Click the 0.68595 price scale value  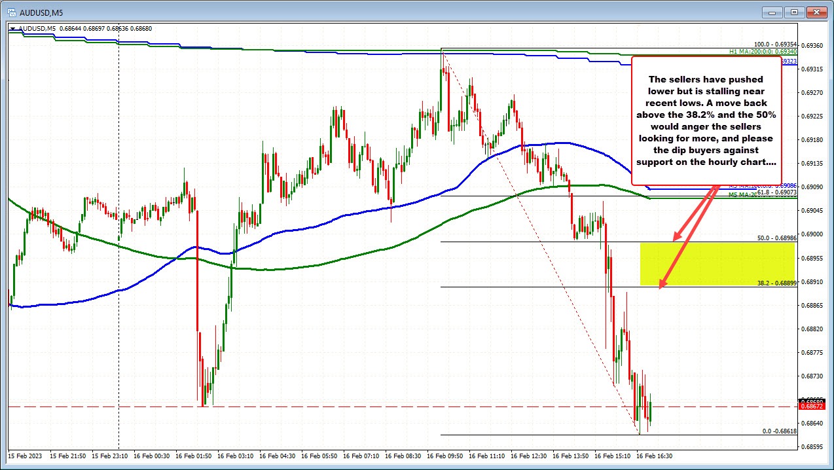click(814, 446)
